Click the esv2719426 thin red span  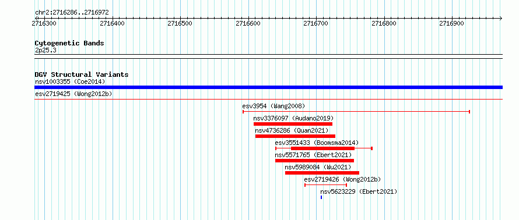point(325,185)
